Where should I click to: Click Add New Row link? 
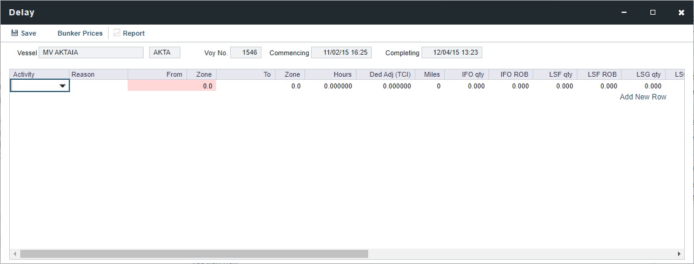[642, 97]
